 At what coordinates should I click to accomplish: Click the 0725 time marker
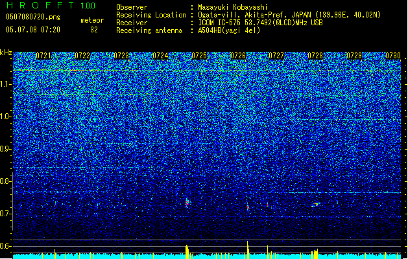(199, 56)
